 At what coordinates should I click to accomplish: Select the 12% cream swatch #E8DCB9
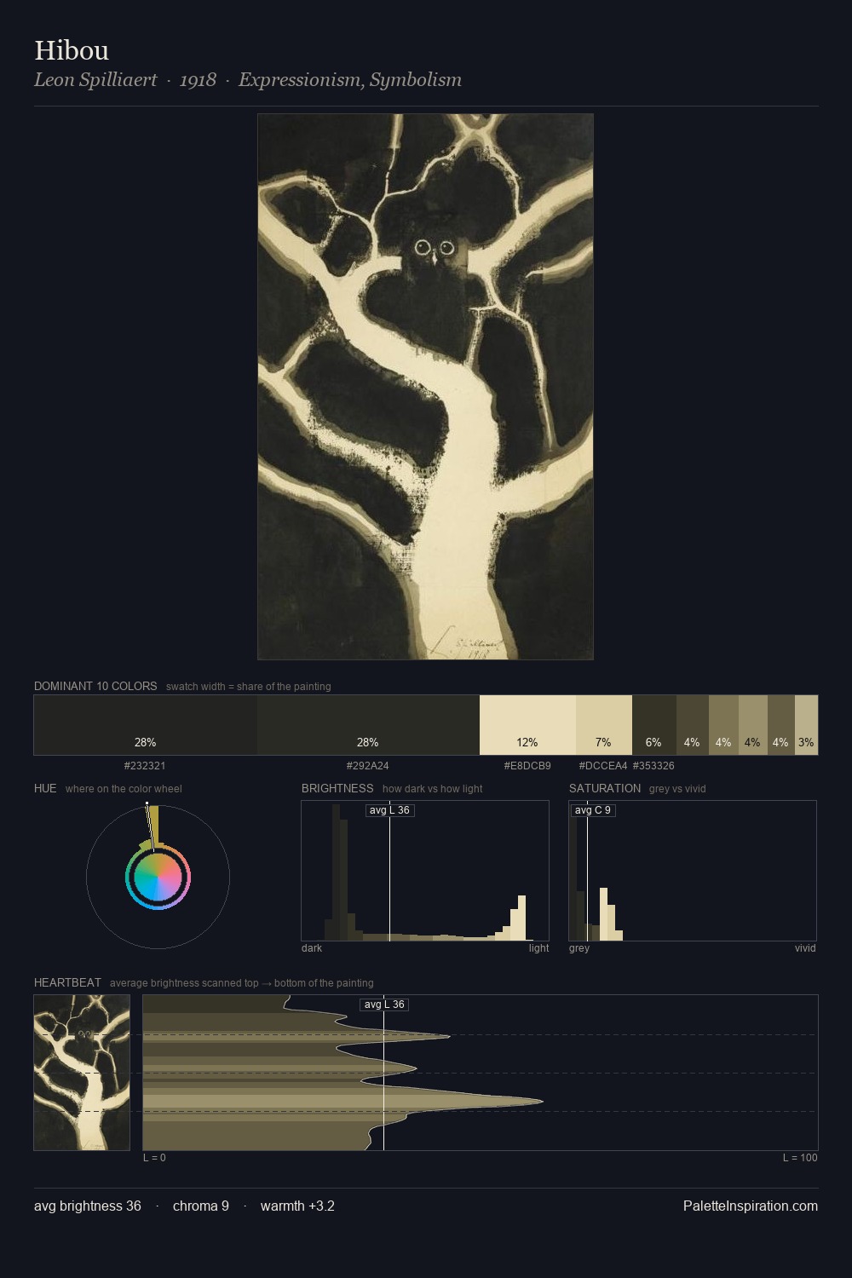point(527,725)
